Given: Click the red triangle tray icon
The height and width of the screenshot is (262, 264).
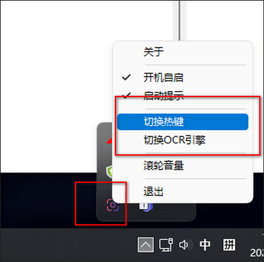Looking at the screenshot, I should coord(109,141).
